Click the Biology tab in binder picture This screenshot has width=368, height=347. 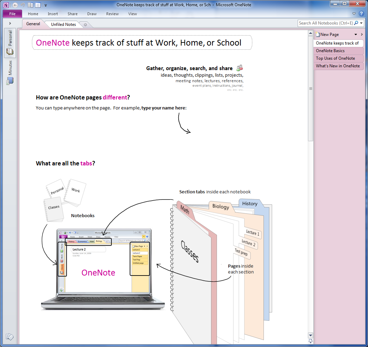(x=221, y=206)
